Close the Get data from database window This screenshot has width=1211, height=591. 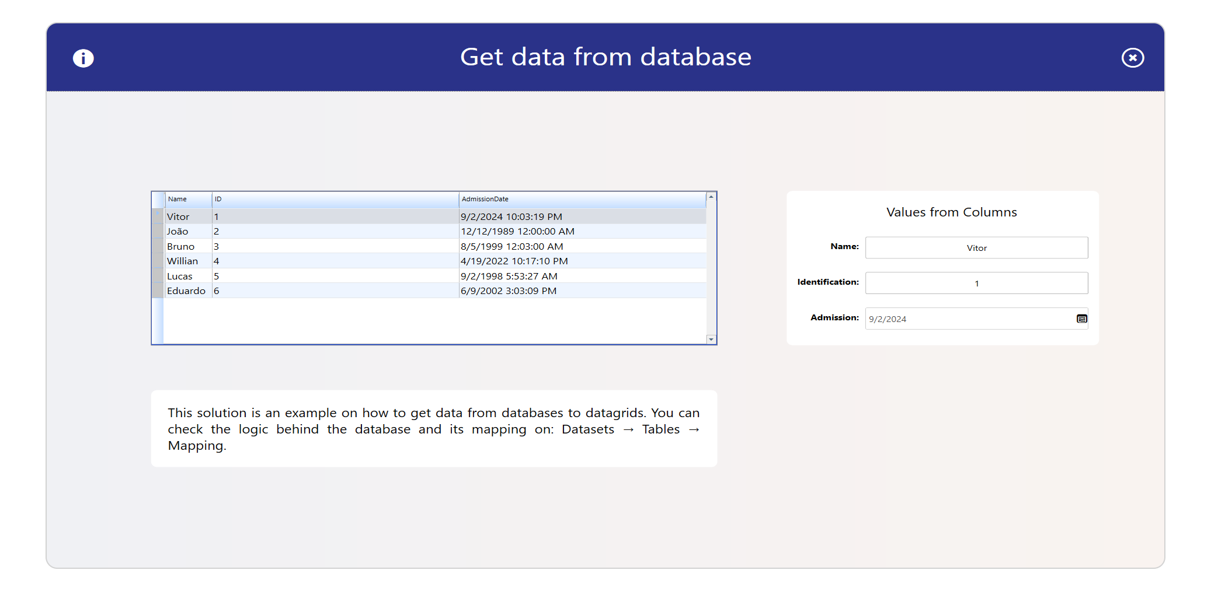coord(1132,58)
